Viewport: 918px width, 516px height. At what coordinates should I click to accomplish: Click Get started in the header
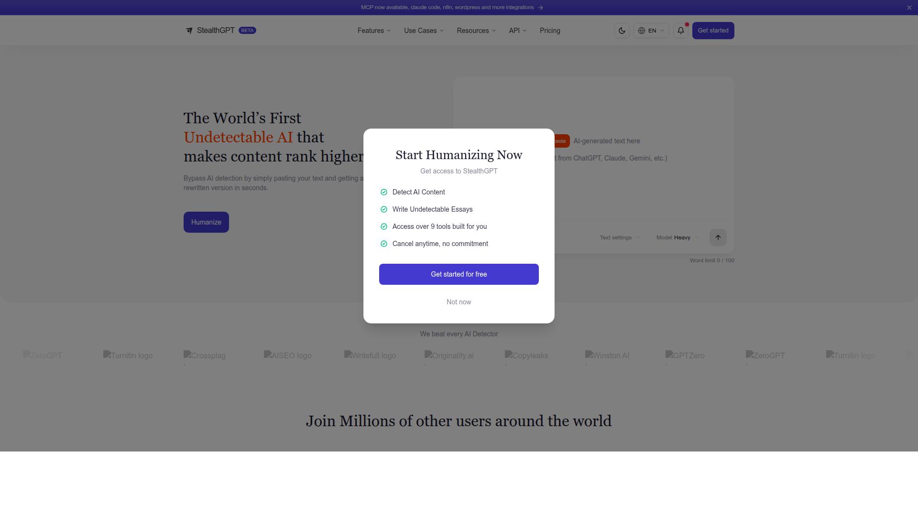(x=713, y=31)
